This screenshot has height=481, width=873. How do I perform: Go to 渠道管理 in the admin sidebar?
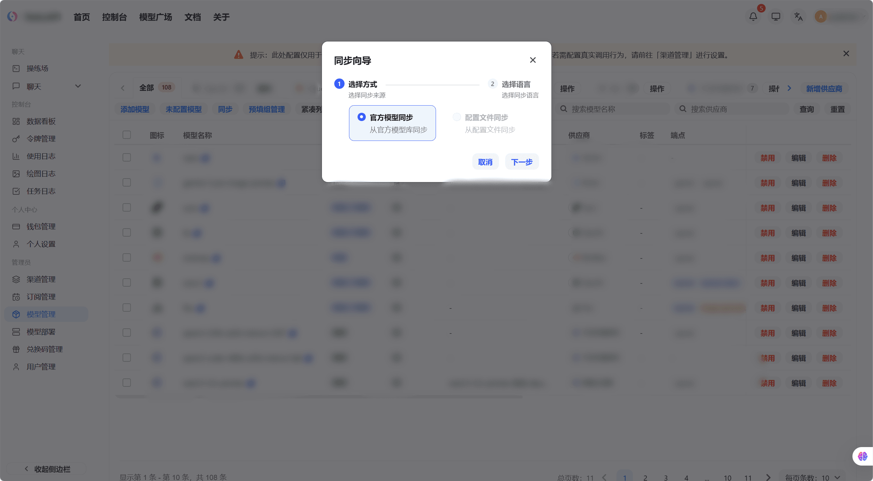pos(41,279)
